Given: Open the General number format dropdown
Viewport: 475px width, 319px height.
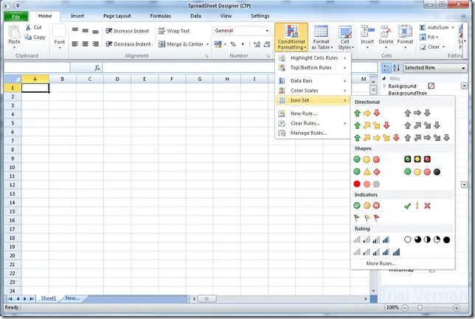Looking at the screenshot, I should 242,31.
